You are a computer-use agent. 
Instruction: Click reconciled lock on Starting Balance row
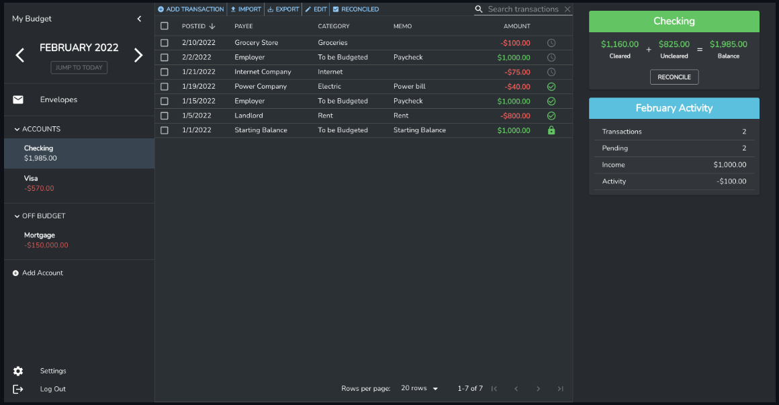pos(551,130)
